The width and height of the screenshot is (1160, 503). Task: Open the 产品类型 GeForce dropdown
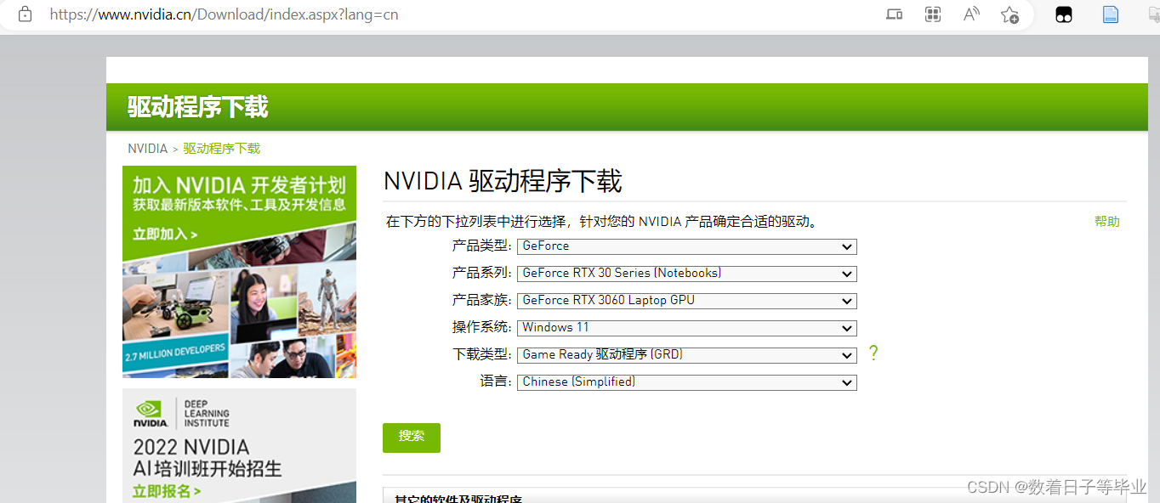(x=687, y=246)
